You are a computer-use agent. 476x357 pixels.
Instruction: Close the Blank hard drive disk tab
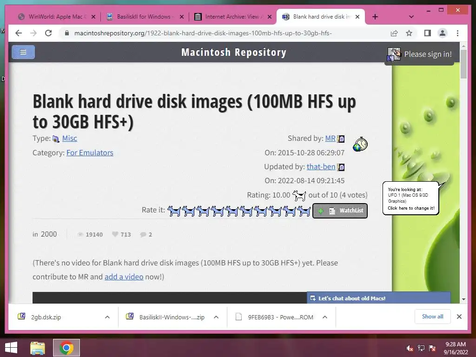point(357,17)
